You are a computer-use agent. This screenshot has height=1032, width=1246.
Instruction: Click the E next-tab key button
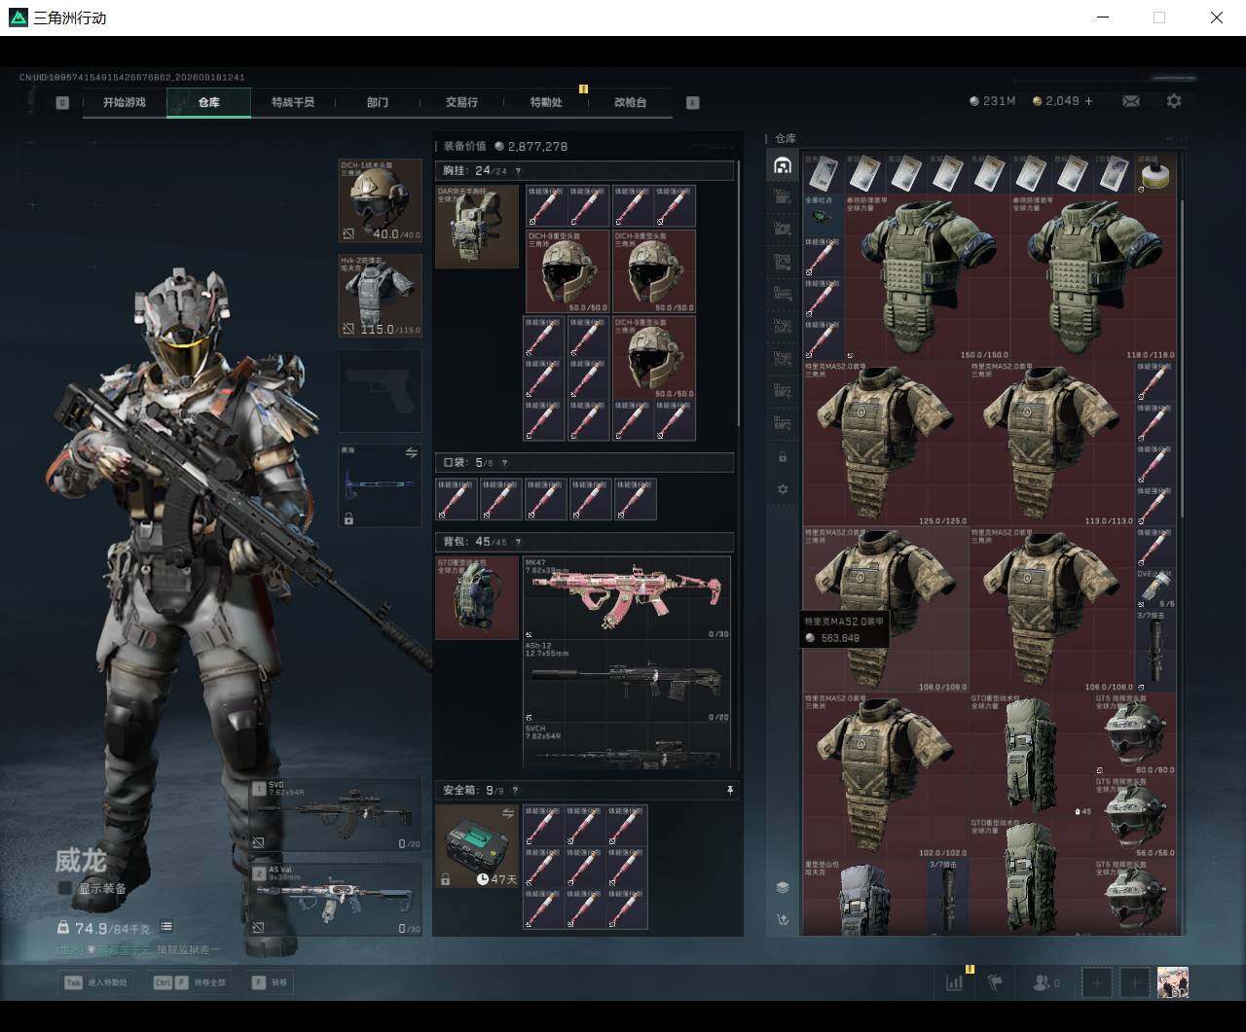tap(693, 102)
